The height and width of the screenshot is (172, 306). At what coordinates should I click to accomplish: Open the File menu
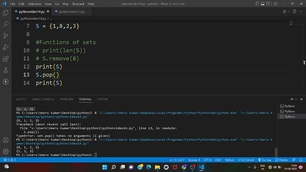[13, 4]
